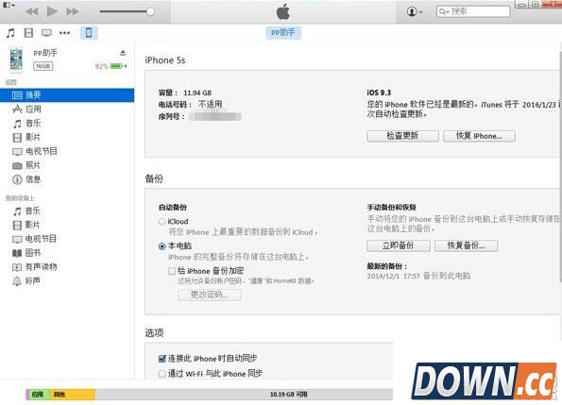The image size is (562, 405).
Task: Click the 应用 green storage bar segment
Action: pos(39,395)
